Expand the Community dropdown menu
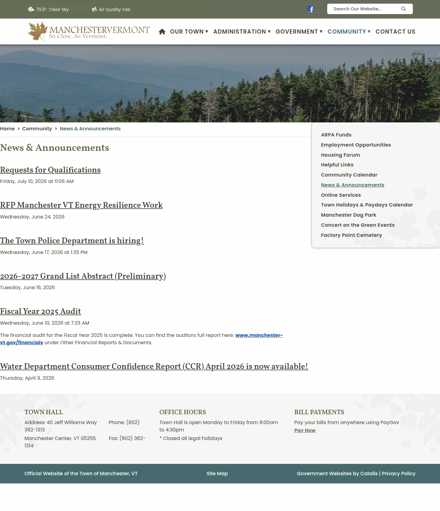This screenshot has width=440, height=511. point(349,32)
